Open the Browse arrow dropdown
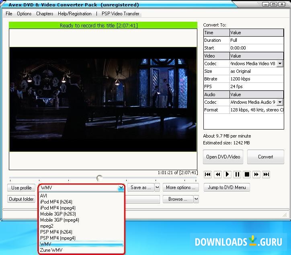Screen dimensions: 291x255 [x=196, y=199]
